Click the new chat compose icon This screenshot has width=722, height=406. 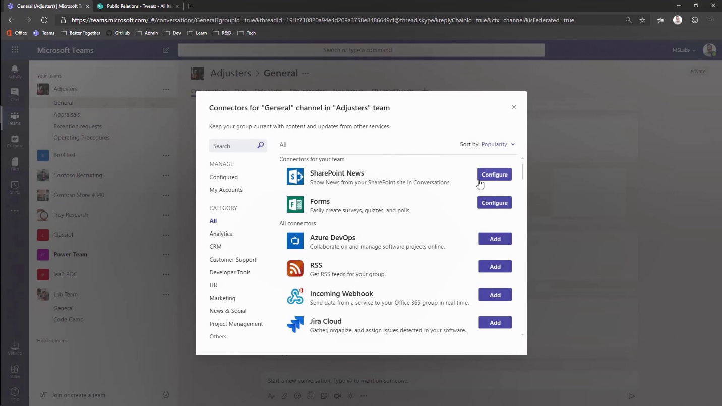[166, 50]
